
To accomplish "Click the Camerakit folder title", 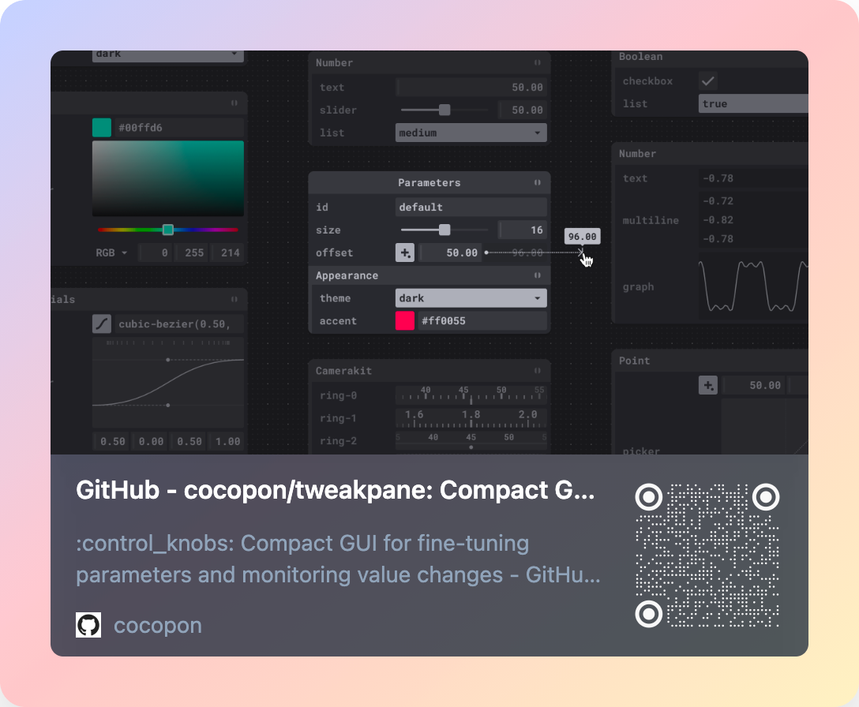I will (x=343, y=371).
